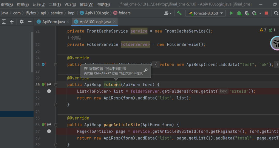Click the @Override annotation on line 35
279x148 pixels.
click(x=78, y=118)
